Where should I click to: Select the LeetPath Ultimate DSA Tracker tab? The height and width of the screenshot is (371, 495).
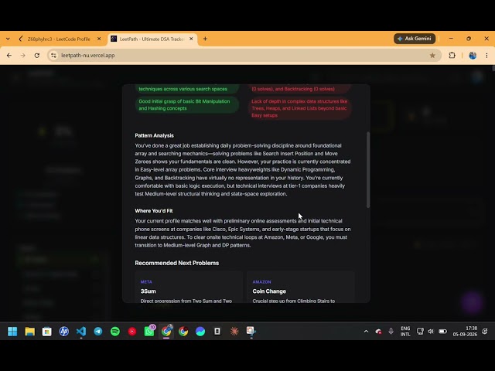152,39
